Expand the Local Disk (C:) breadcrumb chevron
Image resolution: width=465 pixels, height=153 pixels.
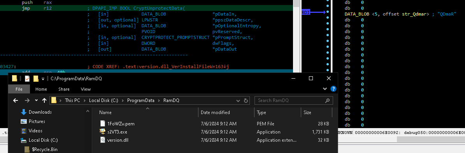[123, 100]
